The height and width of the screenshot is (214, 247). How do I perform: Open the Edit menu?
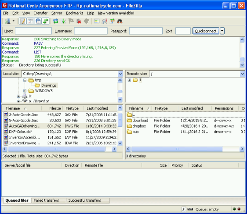click(x=15, y=13)
